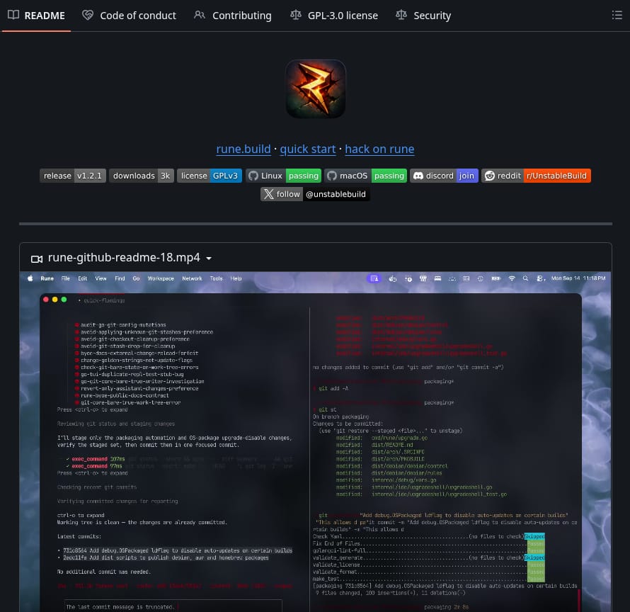
Task: Switch to Code of conduct tab
Action: pos(129,16)
